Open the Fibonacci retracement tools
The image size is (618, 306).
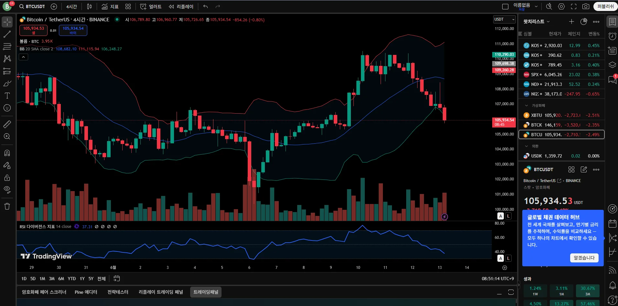[7, 46]
